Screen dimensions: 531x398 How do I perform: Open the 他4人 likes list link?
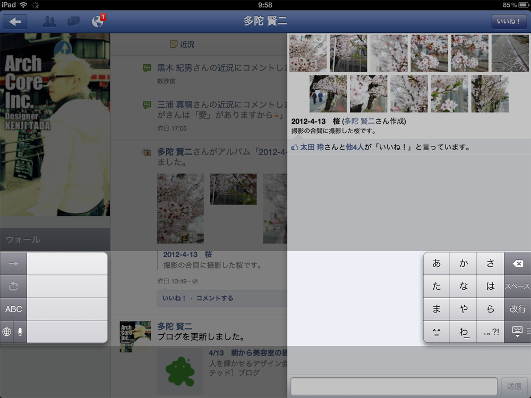355,147
